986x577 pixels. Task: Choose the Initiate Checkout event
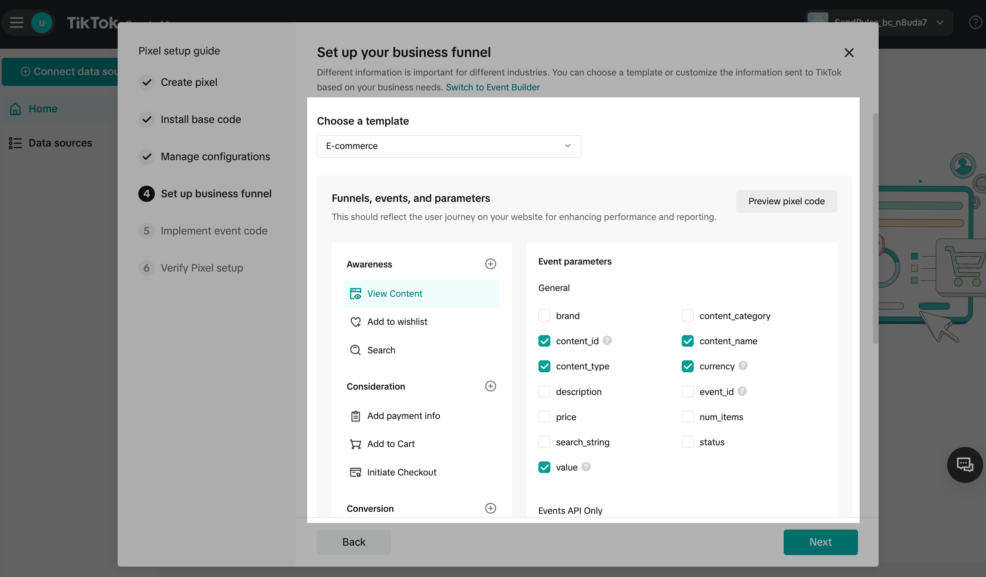[x=401, y=473]
